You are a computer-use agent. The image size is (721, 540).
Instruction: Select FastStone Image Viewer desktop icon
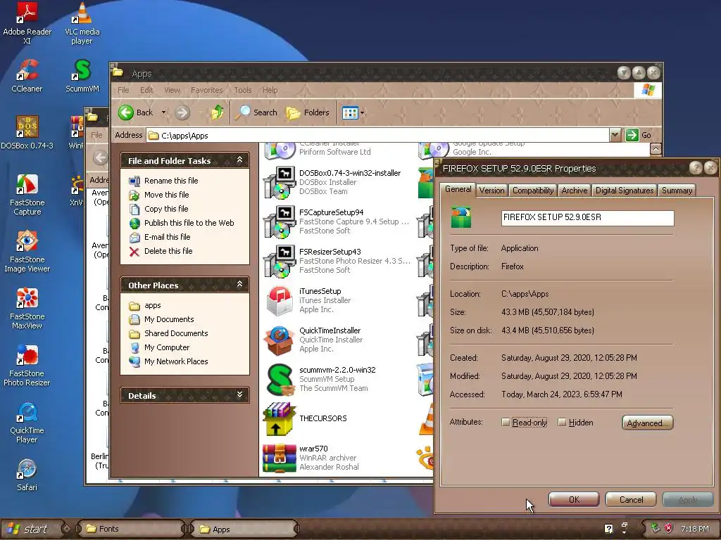point(27,252)
